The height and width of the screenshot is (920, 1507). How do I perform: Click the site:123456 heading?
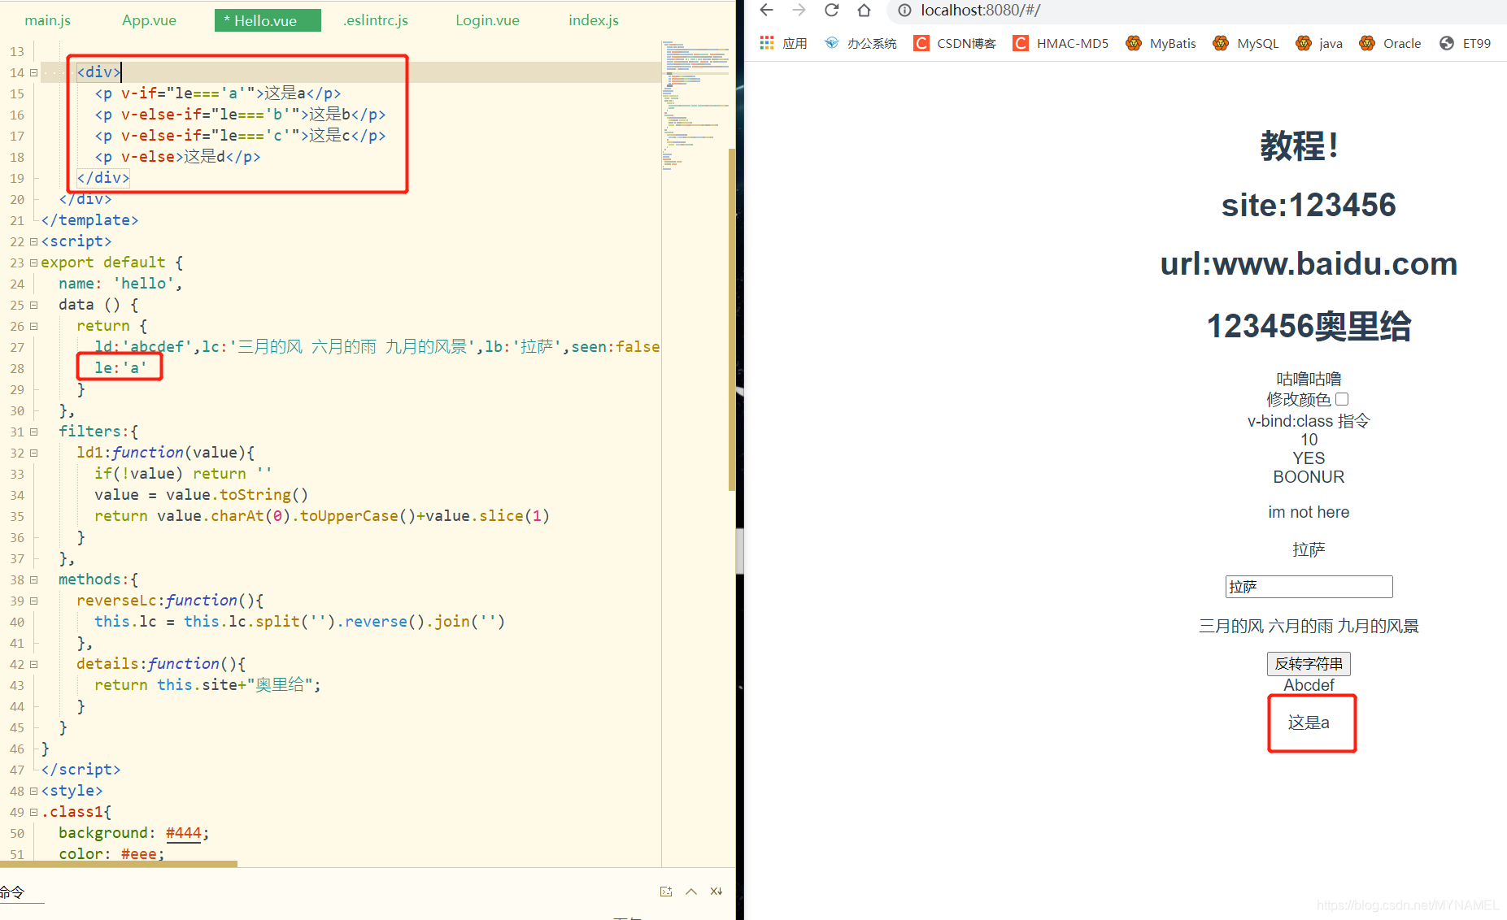1309,205
